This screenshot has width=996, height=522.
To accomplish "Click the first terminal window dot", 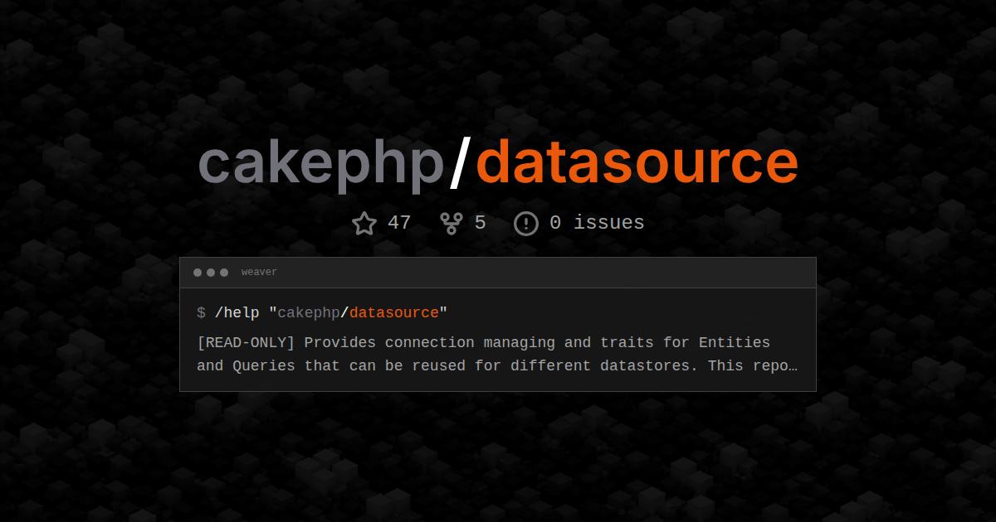I will click(x=198, y=273).
